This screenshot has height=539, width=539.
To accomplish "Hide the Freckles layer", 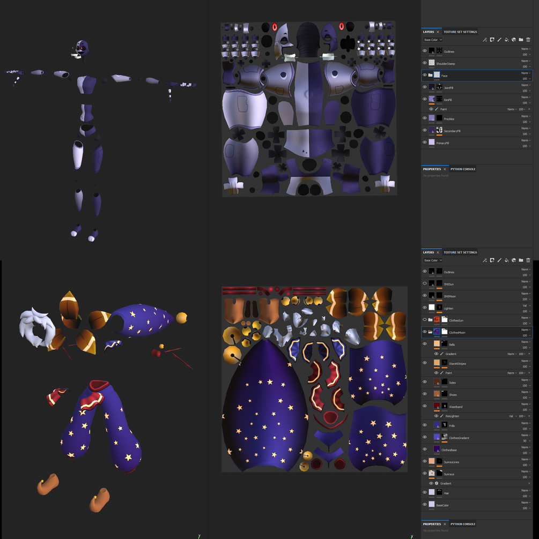I will [x=425, y=118].
